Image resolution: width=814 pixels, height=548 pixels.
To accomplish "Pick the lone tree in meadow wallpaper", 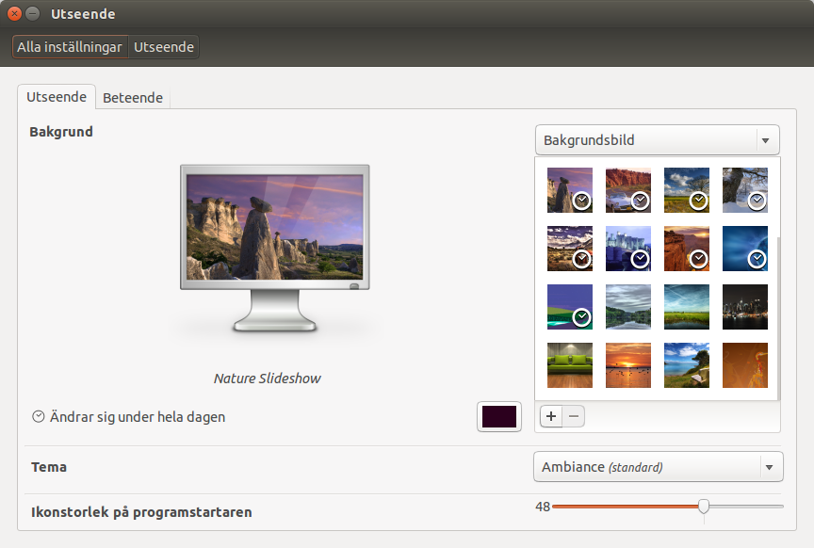I will point(686,190).
